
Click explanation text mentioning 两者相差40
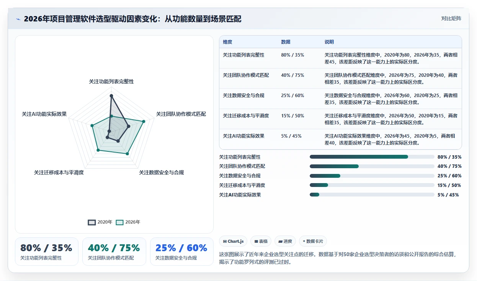tap(390, 140)
